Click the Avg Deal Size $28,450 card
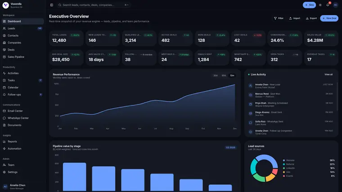The height and width of the screenshot is (192, 342). tap(66, 57)
